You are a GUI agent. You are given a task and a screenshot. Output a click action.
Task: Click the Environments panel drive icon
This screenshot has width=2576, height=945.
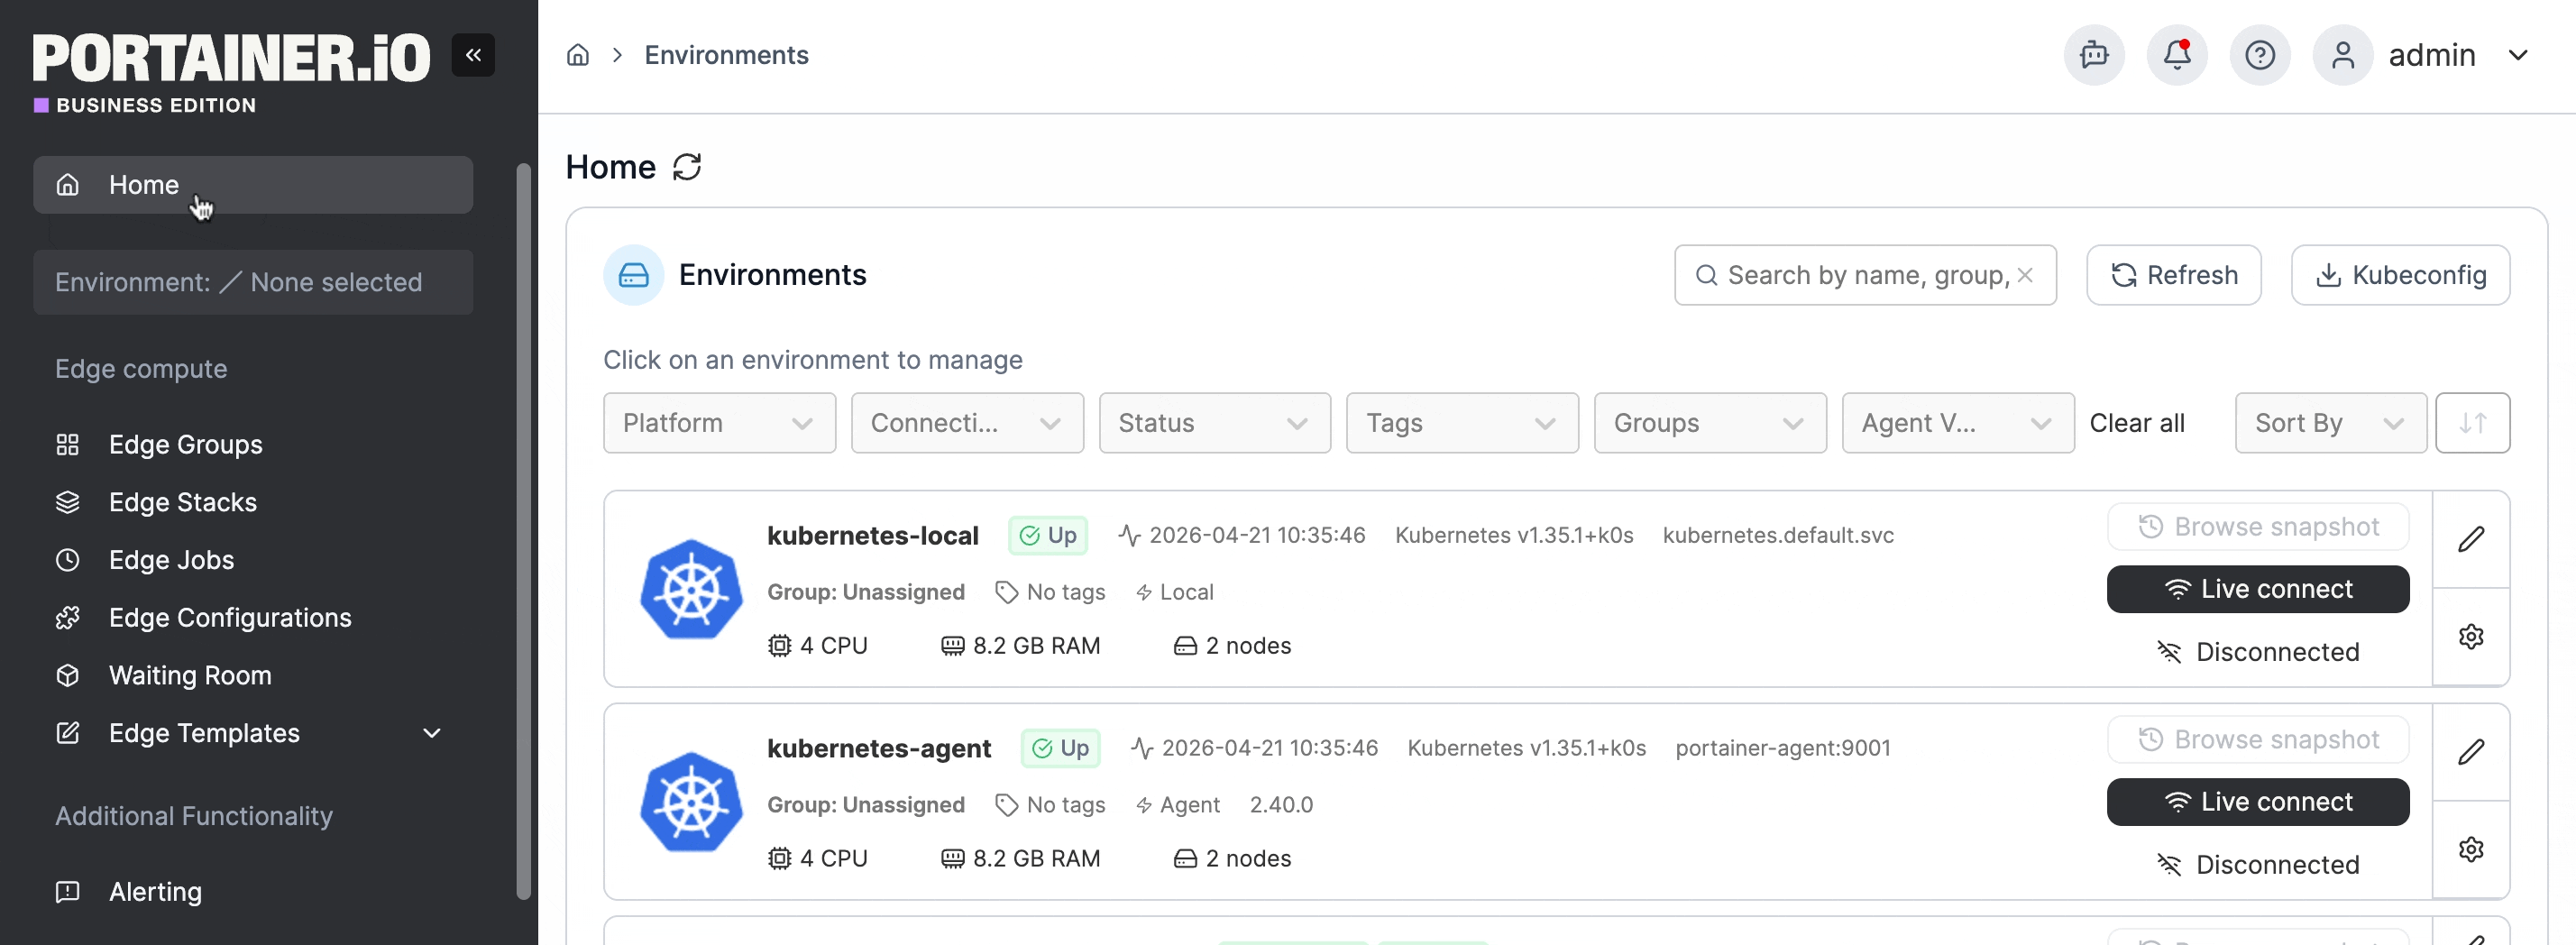[634, 275]
